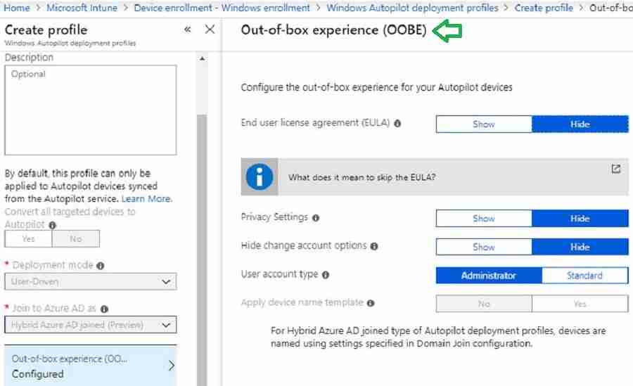
Task: Open info tooltip for Join to Azure AD as
Action: [x=104, y=309]
